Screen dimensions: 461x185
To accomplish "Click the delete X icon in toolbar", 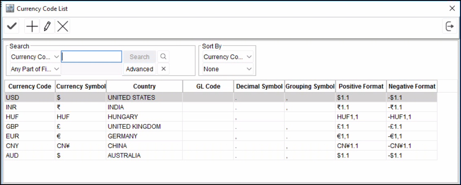I will [x=62, y=27].
